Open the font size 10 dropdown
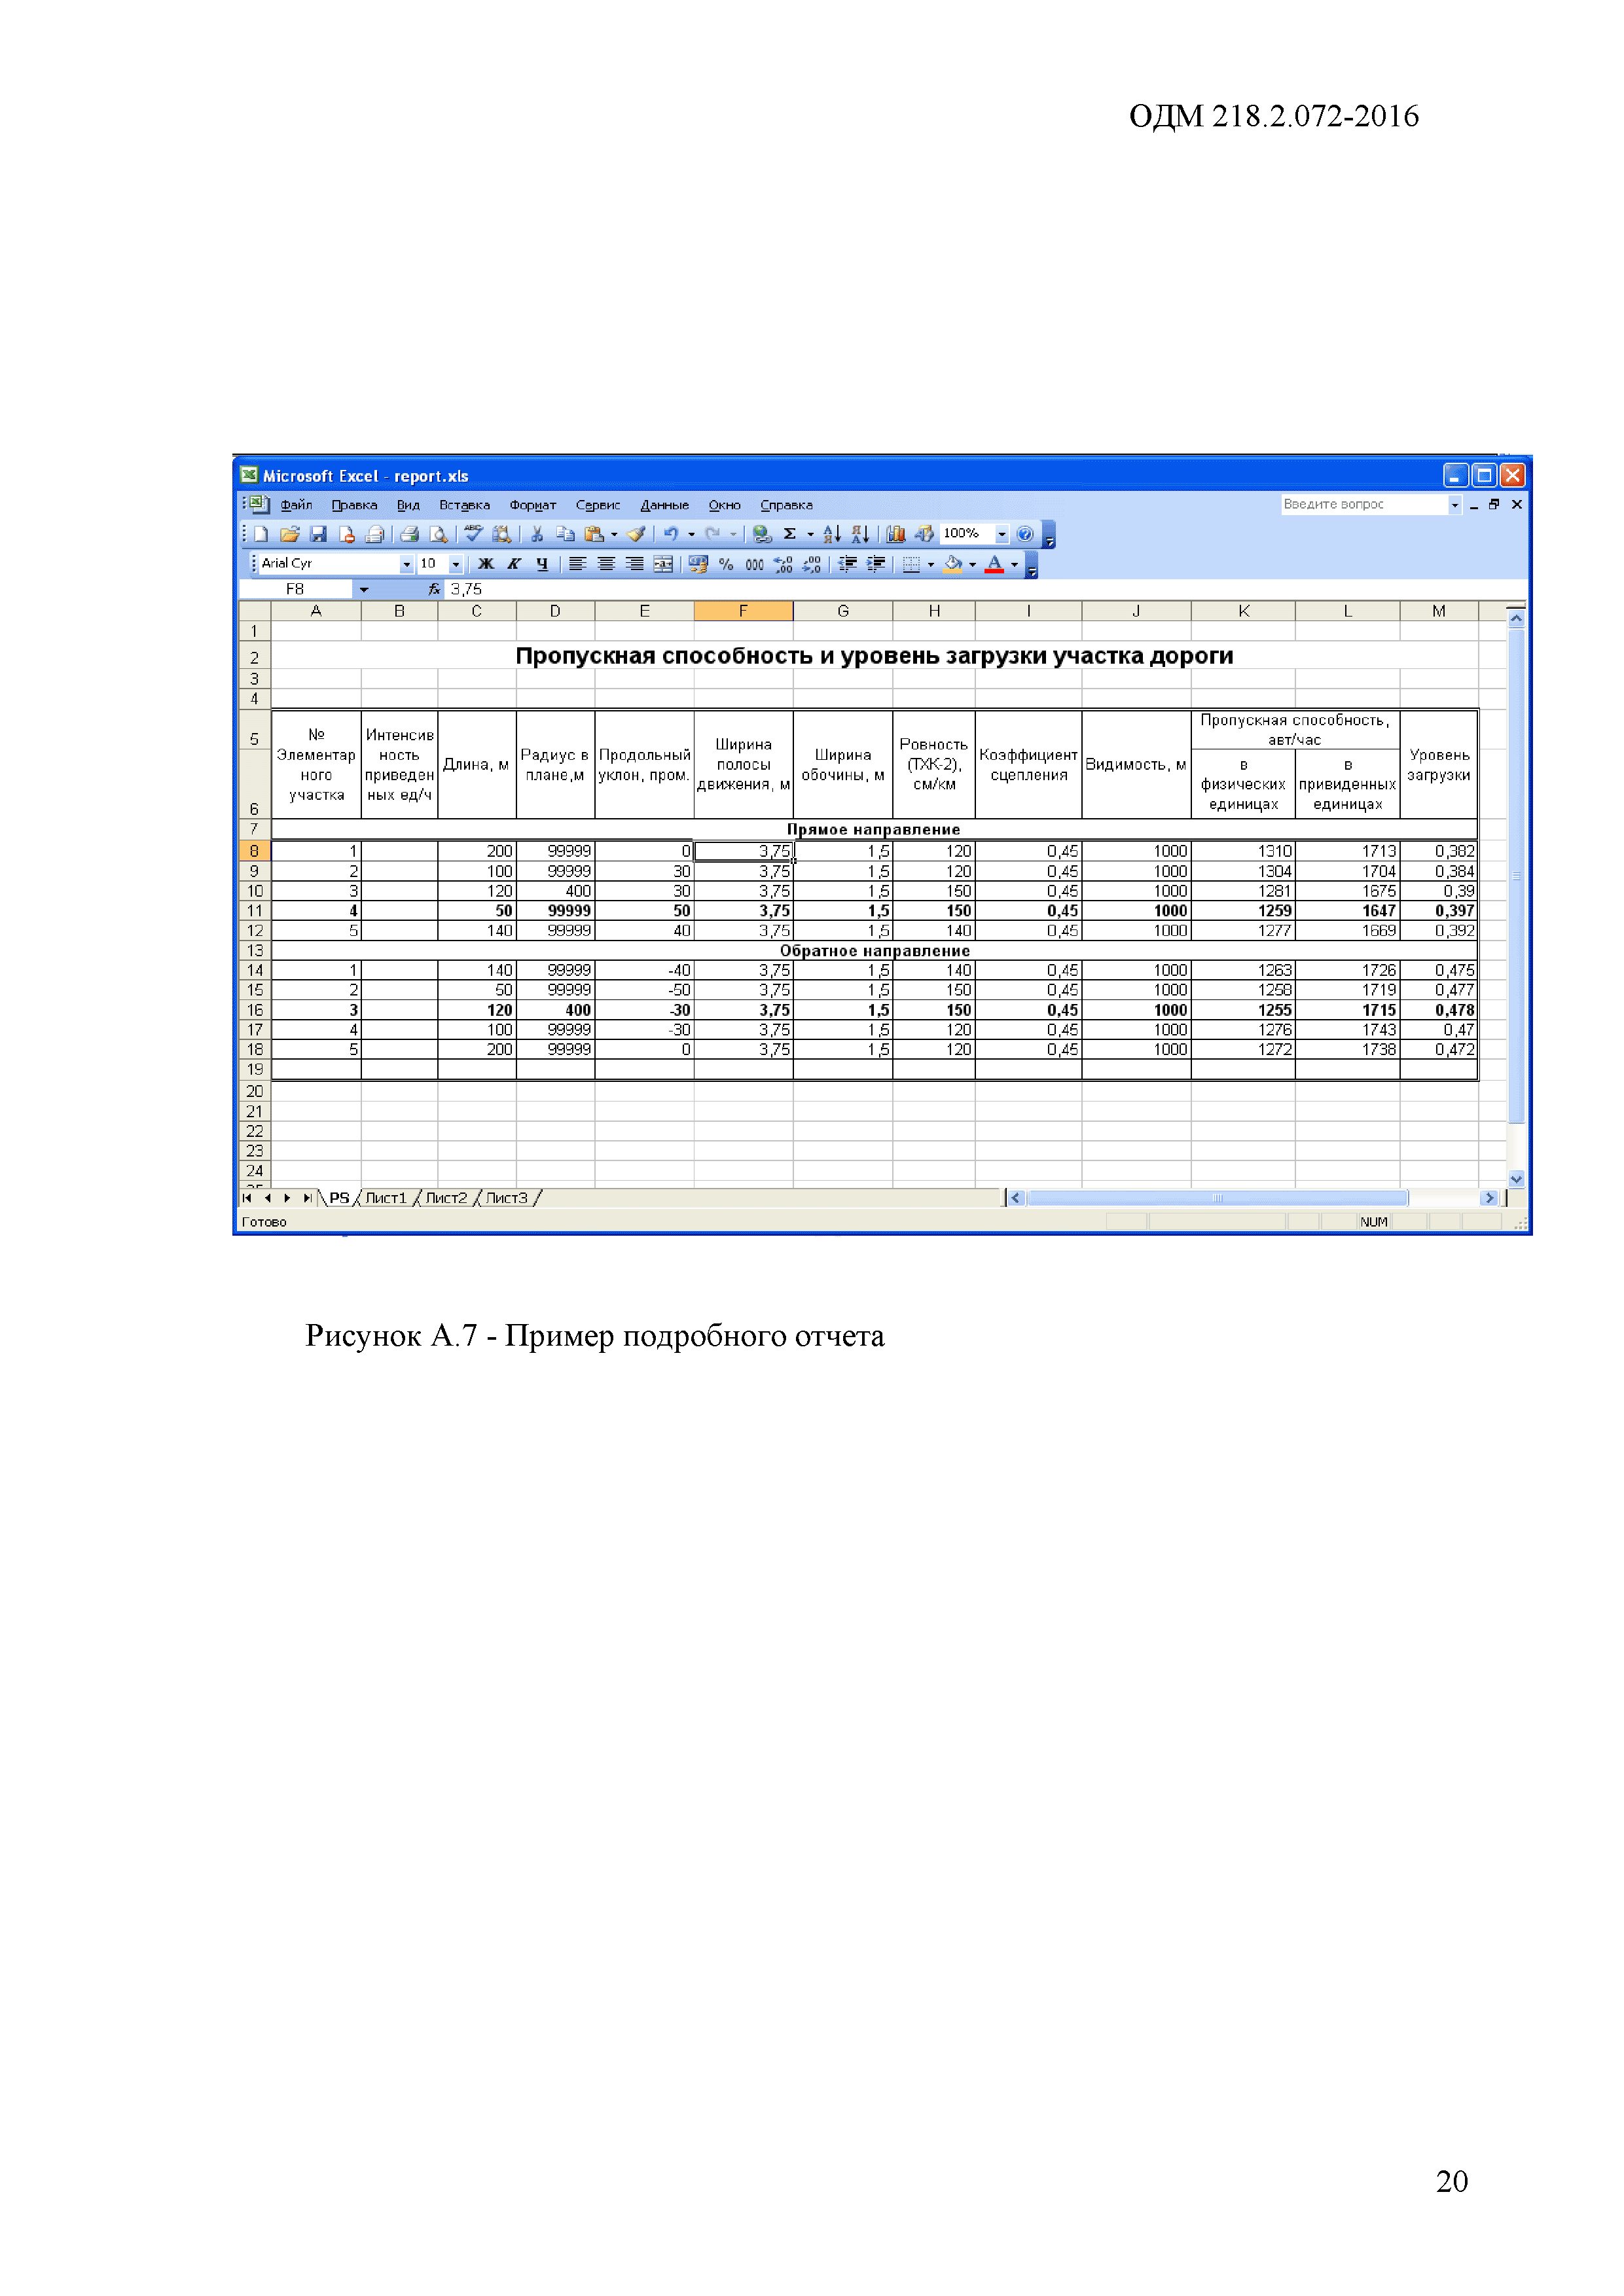1624x2296 pixels. 456,564
